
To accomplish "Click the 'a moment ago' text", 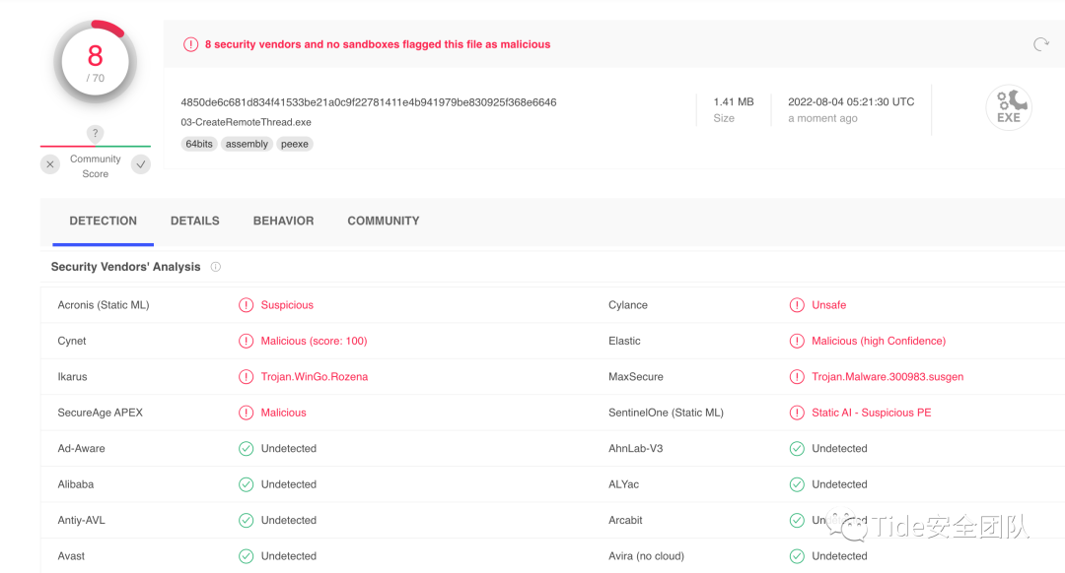I will tap(822, 118).
